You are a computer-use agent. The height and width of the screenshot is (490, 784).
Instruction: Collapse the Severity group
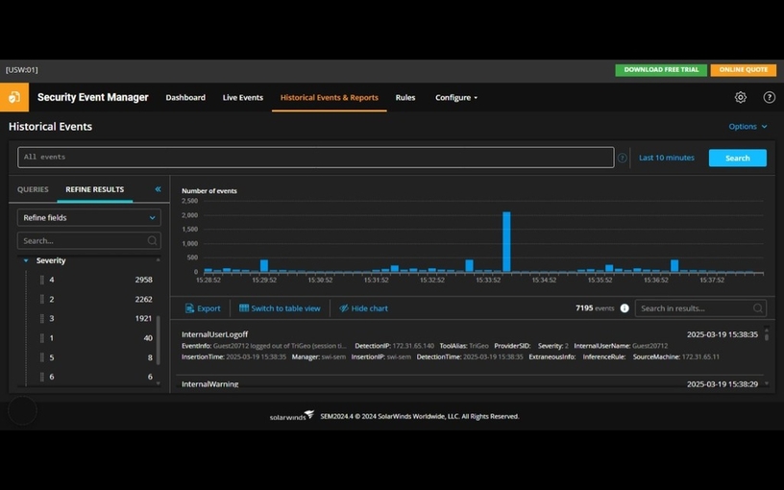tap(26, 260)
